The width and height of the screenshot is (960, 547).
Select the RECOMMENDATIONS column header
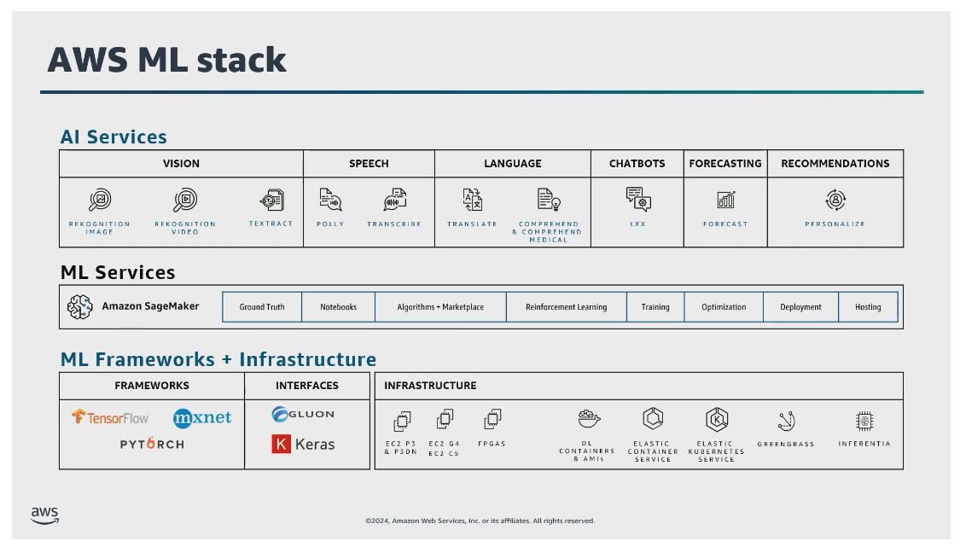coord(835,164)
